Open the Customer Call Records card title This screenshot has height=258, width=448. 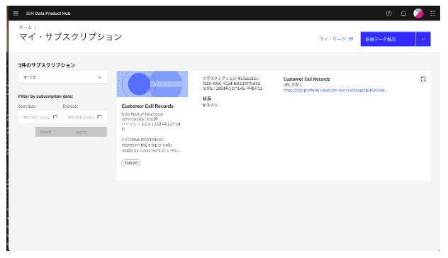(x=147, y=106)
